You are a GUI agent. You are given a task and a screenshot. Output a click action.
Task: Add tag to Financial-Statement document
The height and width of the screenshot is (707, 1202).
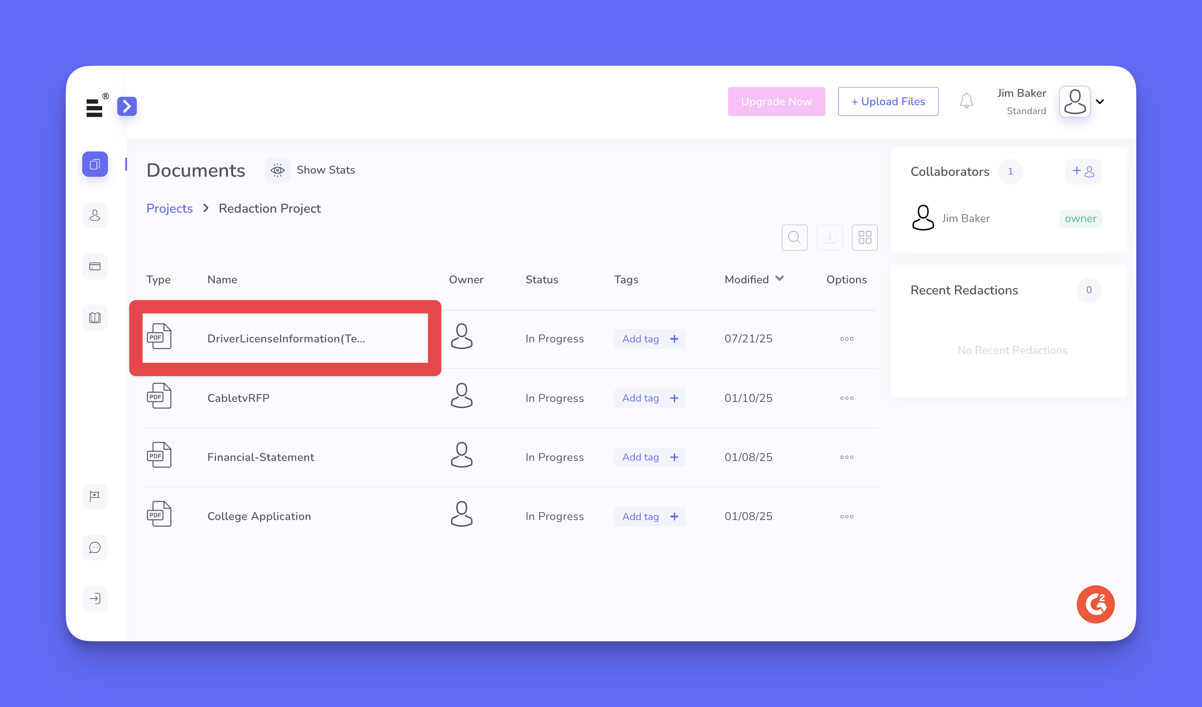pyautogui.click(x=650, y=457)
